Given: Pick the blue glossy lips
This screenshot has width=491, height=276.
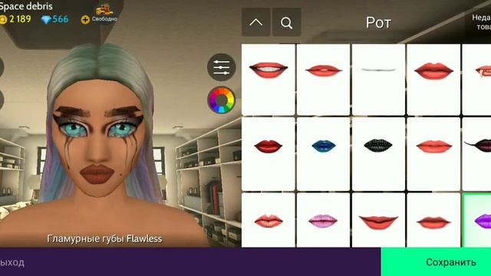Looking at the screenshot, I should 323,154.
